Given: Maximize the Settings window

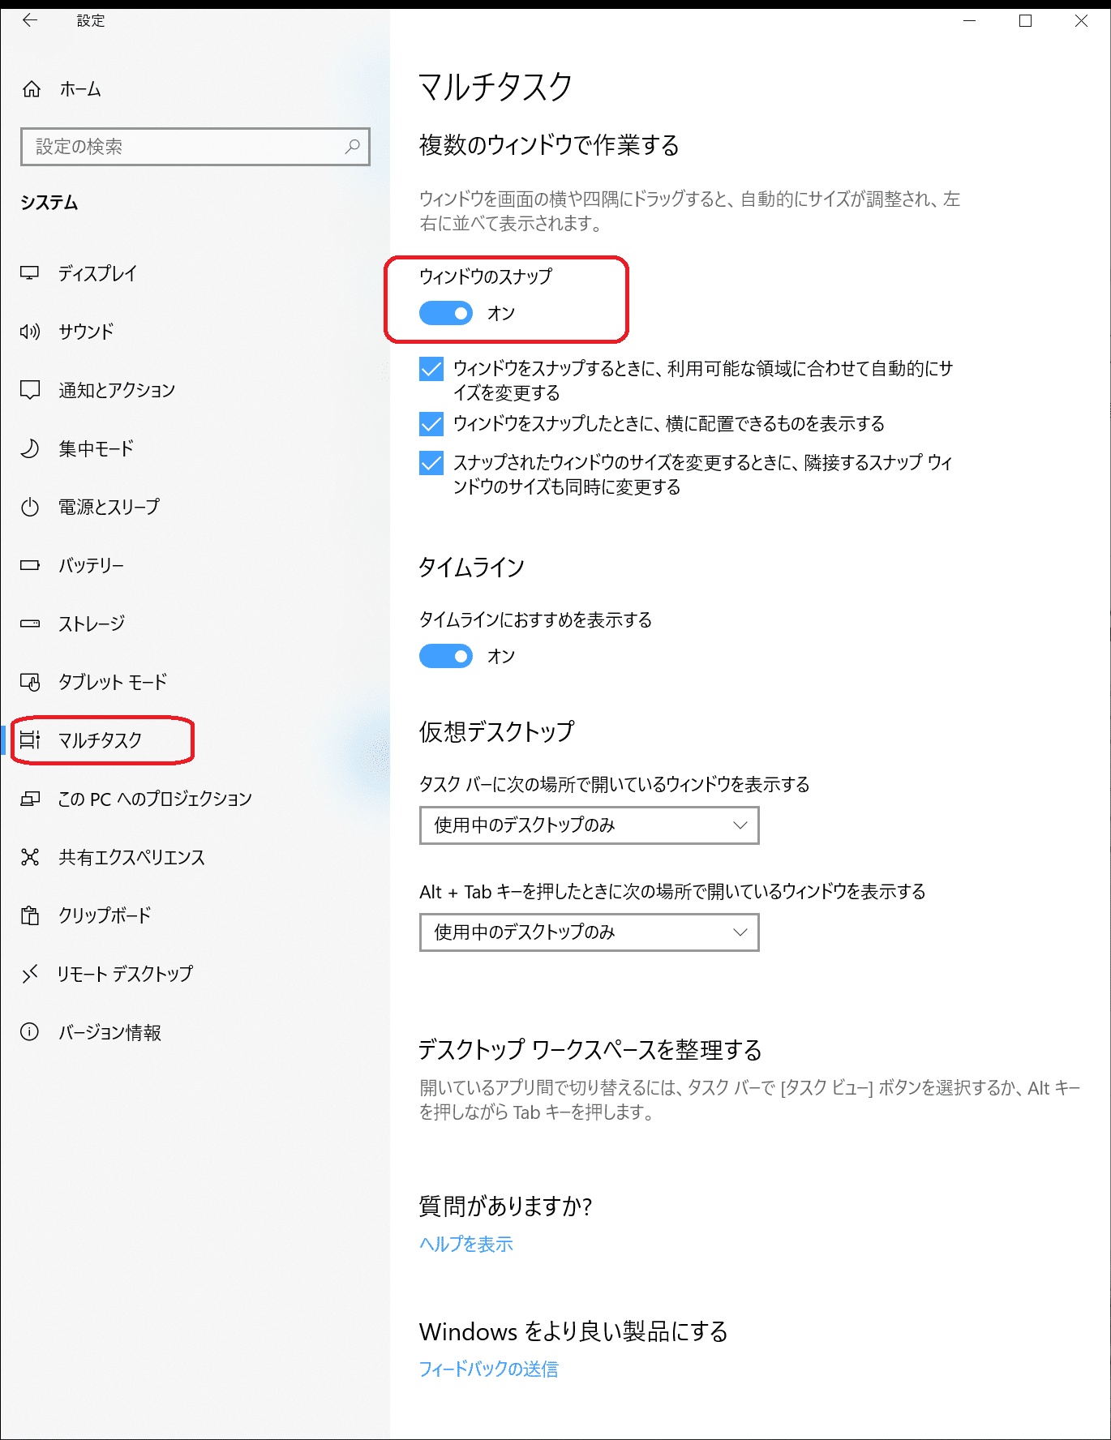Looking at the screenshot, I should coord(1025,21).
